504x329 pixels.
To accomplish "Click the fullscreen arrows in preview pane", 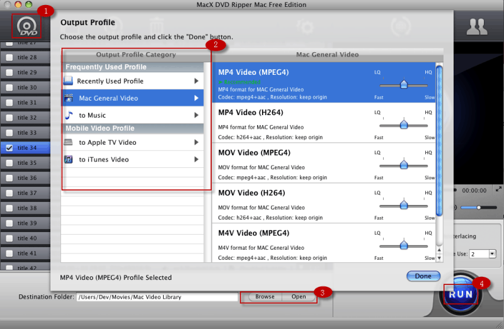I will coord(498,189).
